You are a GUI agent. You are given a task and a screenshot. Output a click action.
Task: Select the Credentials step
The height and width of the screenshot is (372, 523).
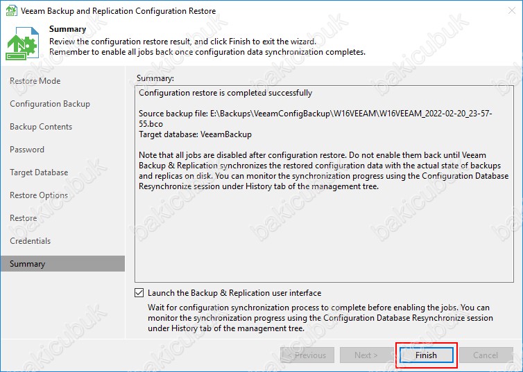coord(30,241)
